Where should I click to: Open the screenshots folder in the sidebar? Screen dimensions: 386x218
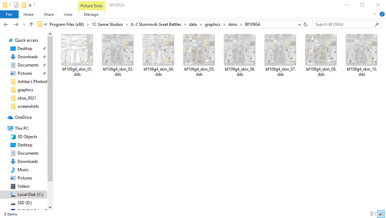click(28, 106)
